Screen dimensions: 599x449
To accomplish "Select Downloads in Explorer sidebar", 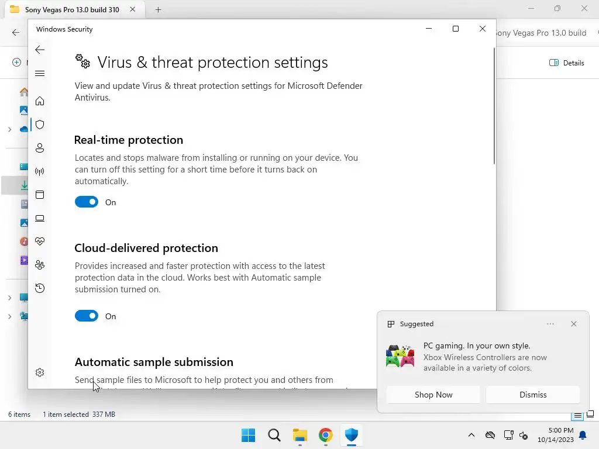I will coord(15,185).
